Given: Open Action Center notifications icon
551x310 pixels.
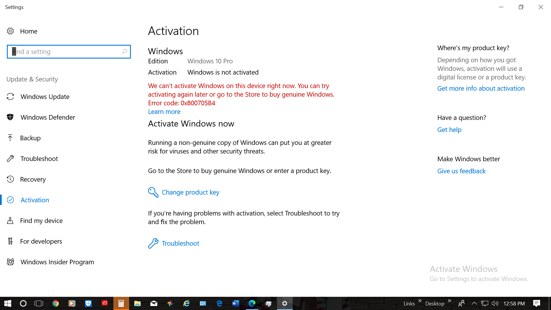Looking at the screenshot, I should (537, 303).
